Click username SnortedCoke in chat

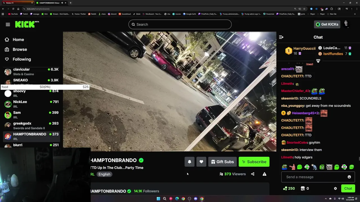tap(297, 143)
